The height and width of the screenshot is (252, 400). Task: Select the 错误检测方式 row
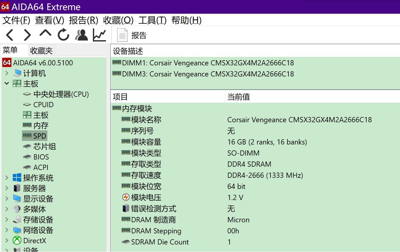[255, 209]
